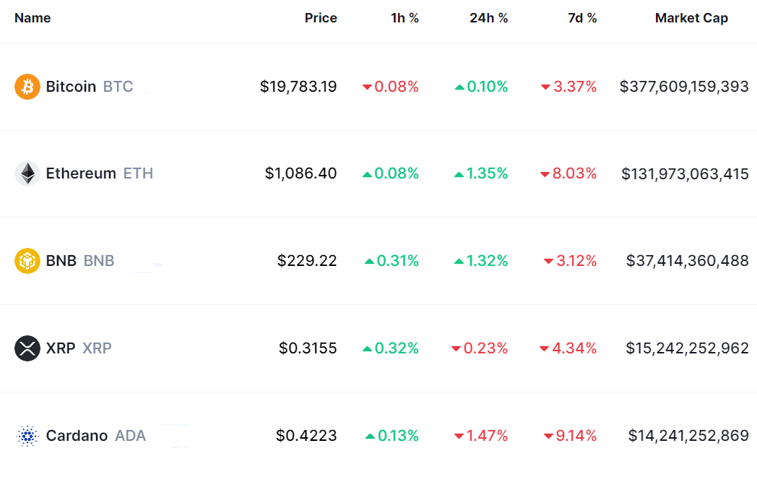Image resolution: width=757 pixels, height=477 pixels.
Task: Sort by the 7d % column header
Action: pos(582,18)
